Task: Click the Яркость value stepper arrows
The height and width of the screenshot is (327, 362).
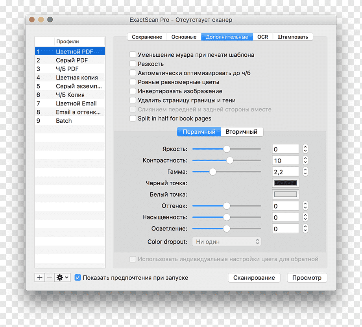Action: (305, 149)
